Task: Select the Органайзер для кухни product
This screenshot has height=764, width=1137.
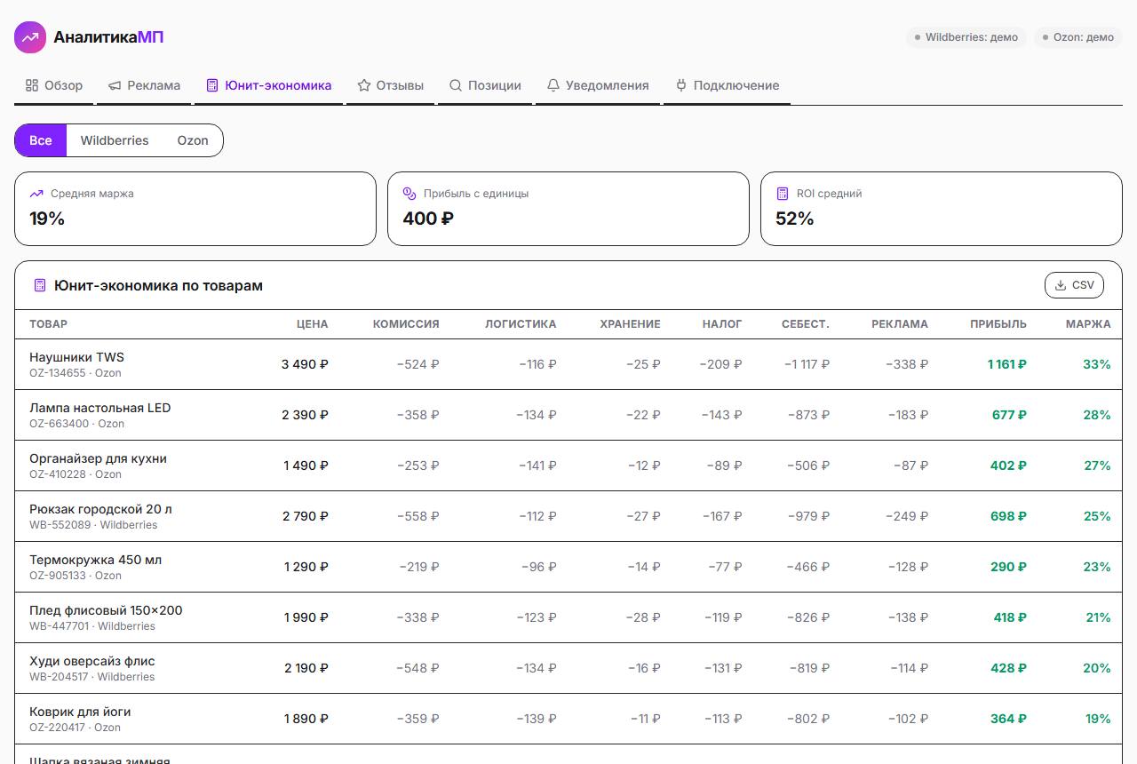Action: click(568, 466)
